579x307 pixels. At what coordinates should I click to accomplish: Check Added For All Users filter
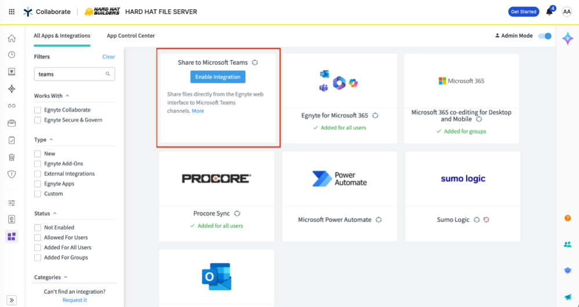pos(38,247)
